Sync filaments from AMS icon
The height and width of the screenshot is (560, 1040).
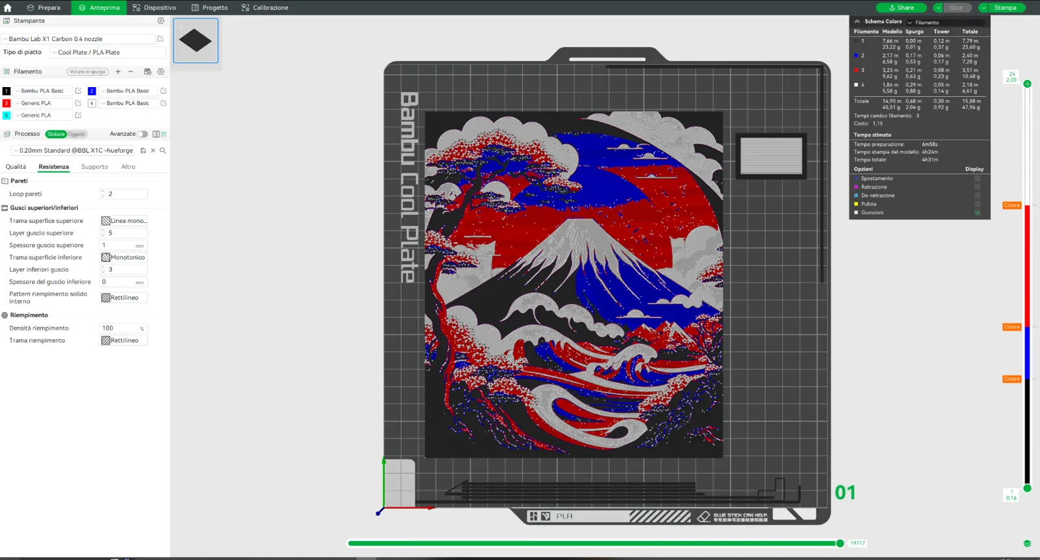tap(148, 71)
